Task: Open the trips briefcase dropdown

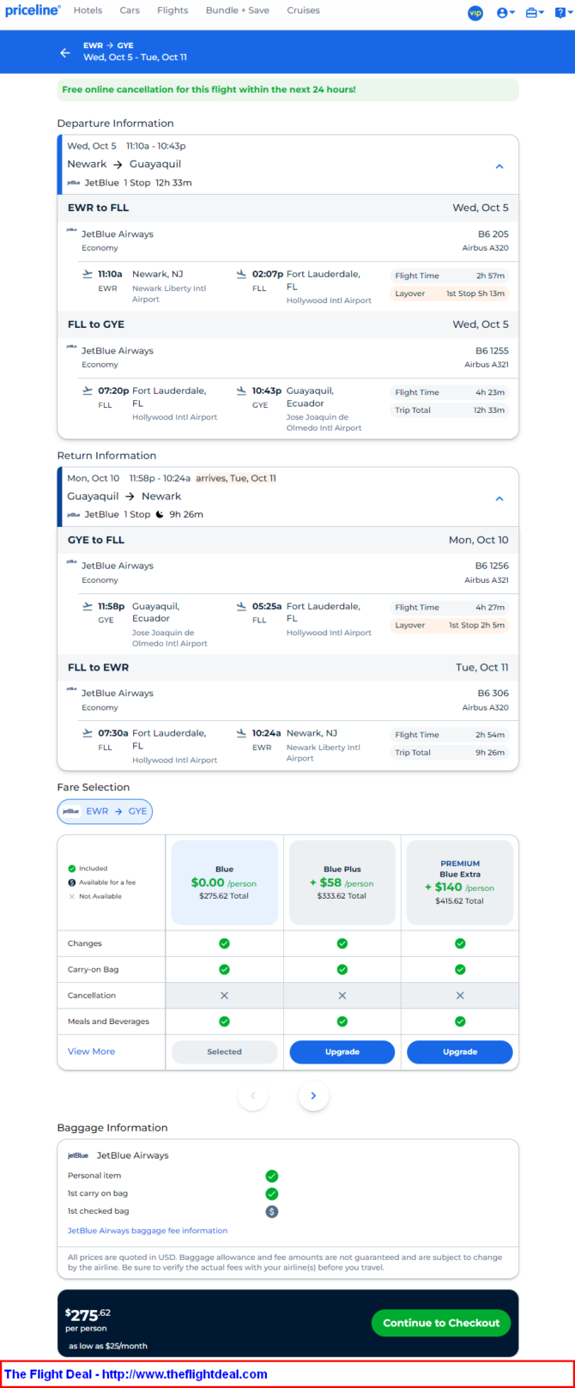Action: coord(535,13)
